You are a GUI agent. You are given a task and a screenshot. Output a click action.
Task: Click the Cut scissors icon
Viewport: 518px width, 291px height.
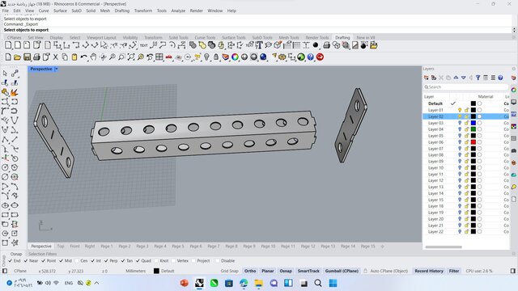tap(56, 57)
